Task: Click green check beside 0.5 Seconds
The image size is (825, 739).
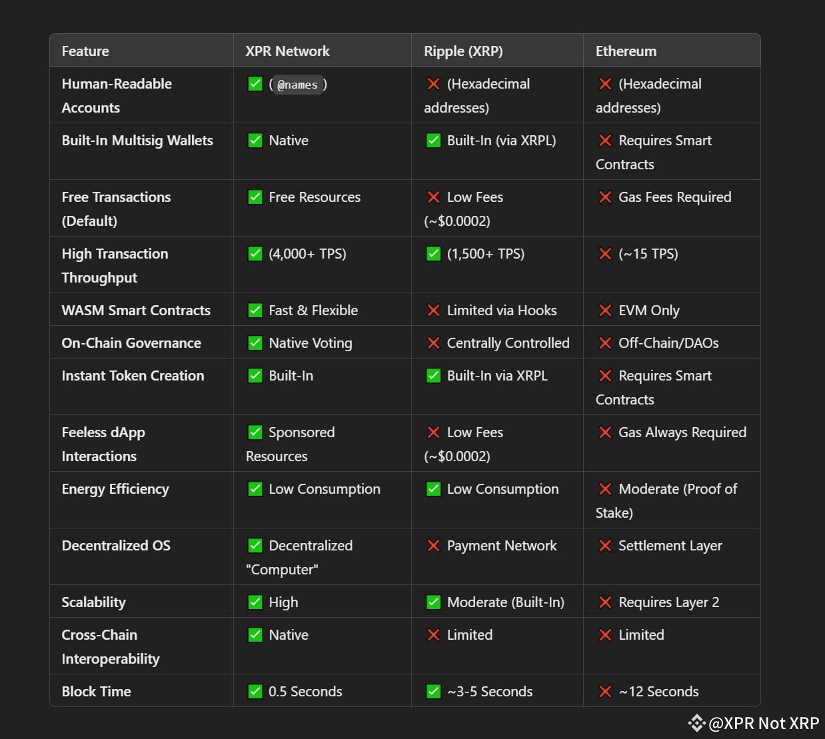Action: [255, 692]
